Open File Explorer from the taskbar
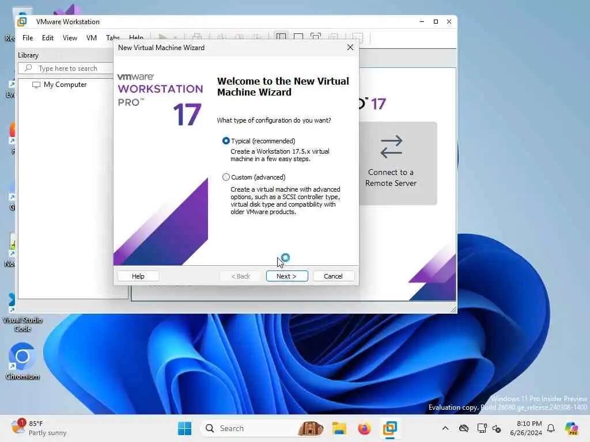 (x=339, y=428)
